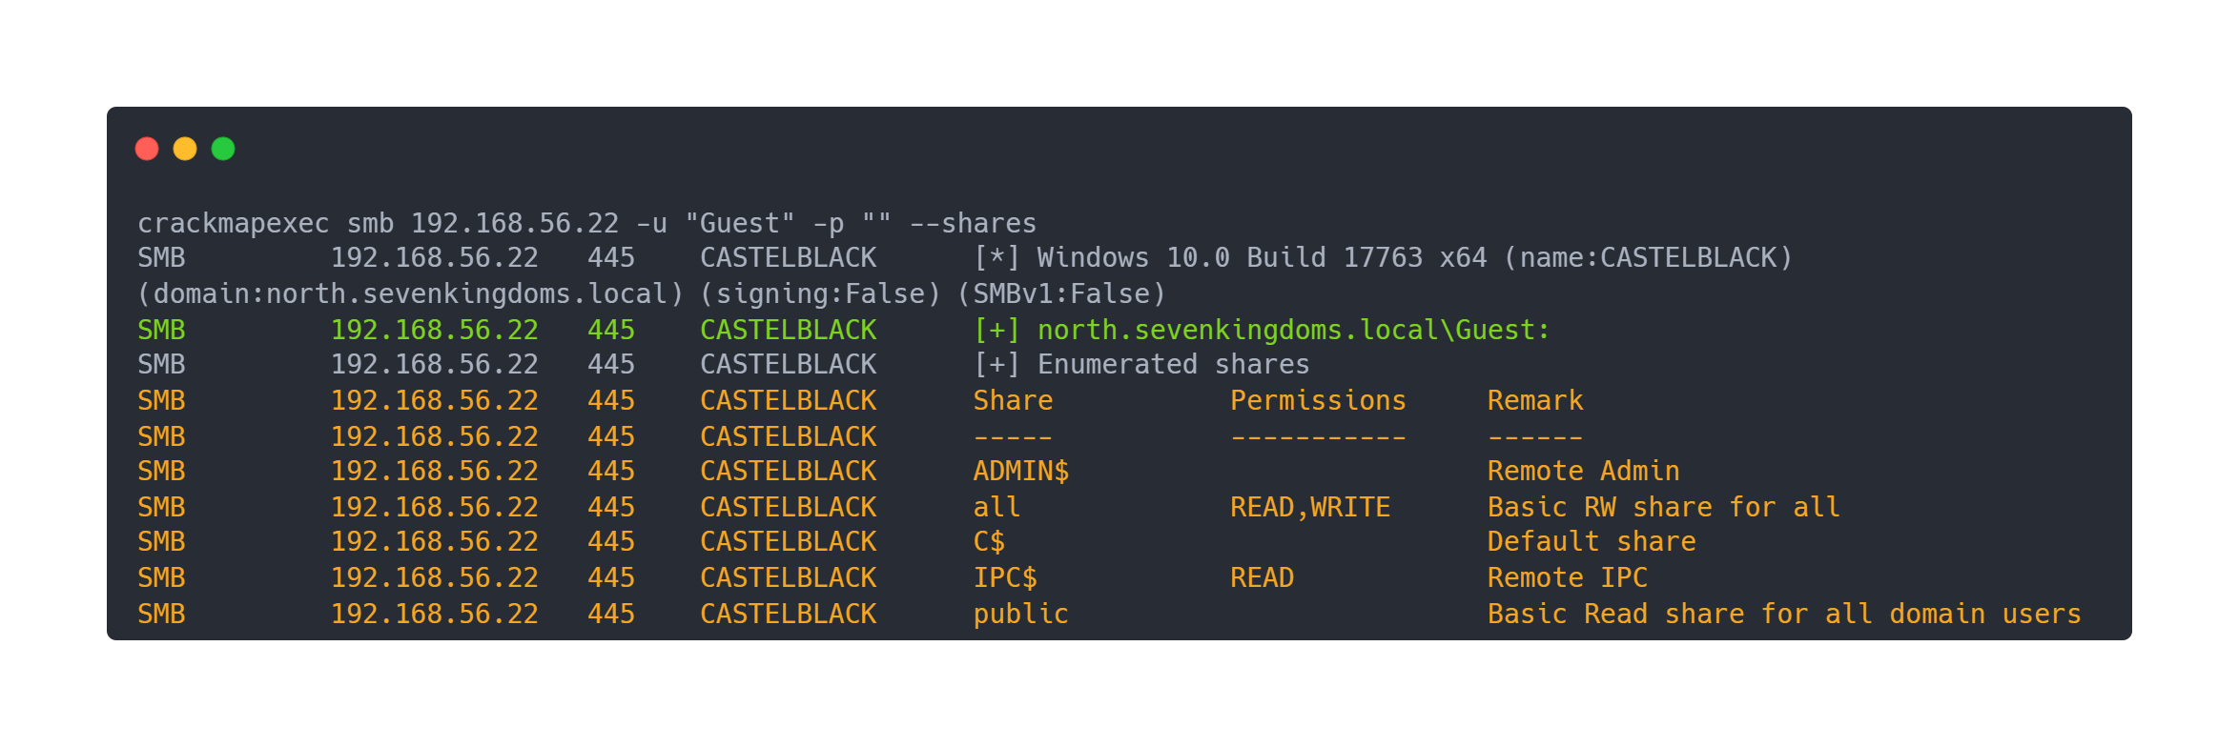Click the public share name
The image size is (2239, 747).
pos(1020,614)
